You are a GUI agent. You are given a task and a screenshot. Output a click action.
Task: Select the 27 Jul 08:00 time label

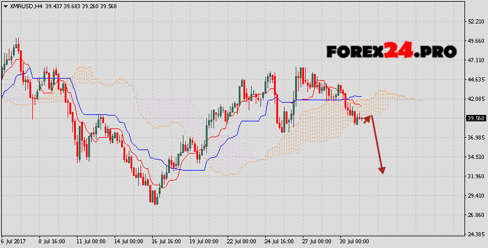315,242
